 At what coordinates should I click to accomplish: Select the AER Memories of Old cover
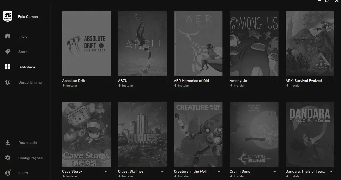(x=198, y=44)
